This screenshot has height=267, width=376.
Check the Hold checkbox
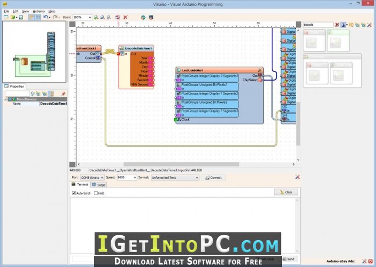pos(96,193)
